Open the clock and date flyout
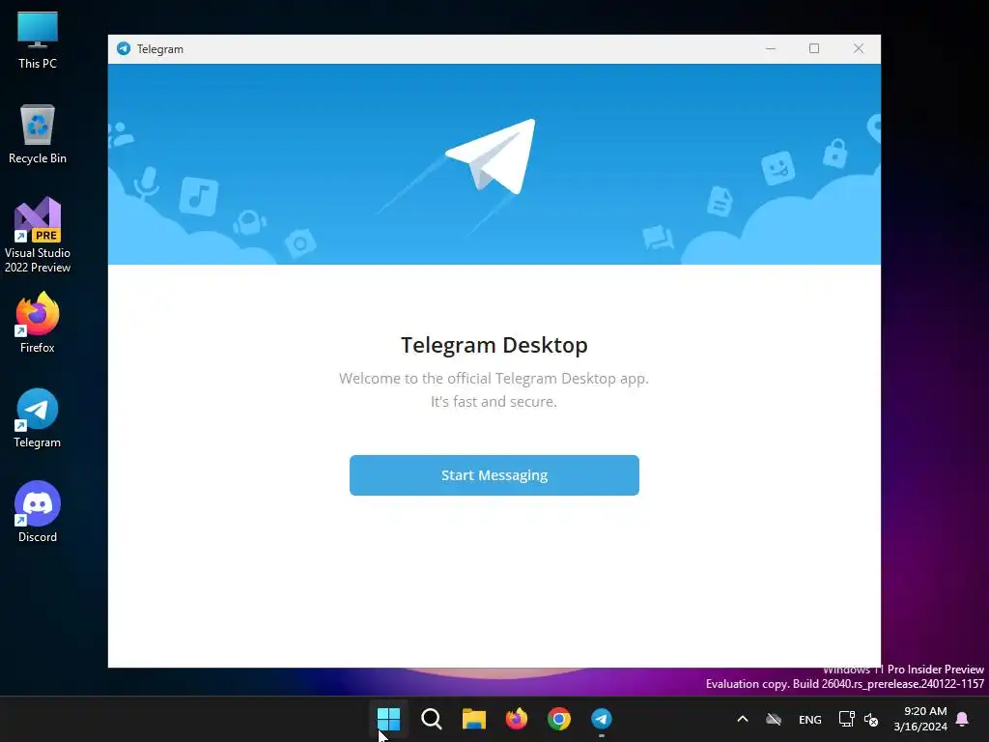This screenshot has height=742, width=989. coord(920,719)
